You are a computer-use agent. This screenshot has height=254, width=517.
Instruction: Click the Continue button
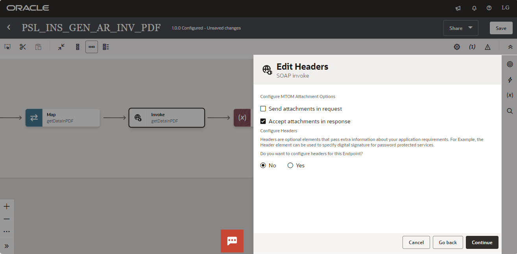pyautogui.click(x=482, y=242)
